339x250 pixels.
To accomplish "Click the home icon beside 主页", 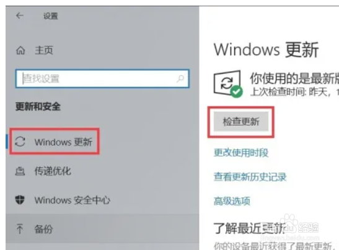I will 20,50.
